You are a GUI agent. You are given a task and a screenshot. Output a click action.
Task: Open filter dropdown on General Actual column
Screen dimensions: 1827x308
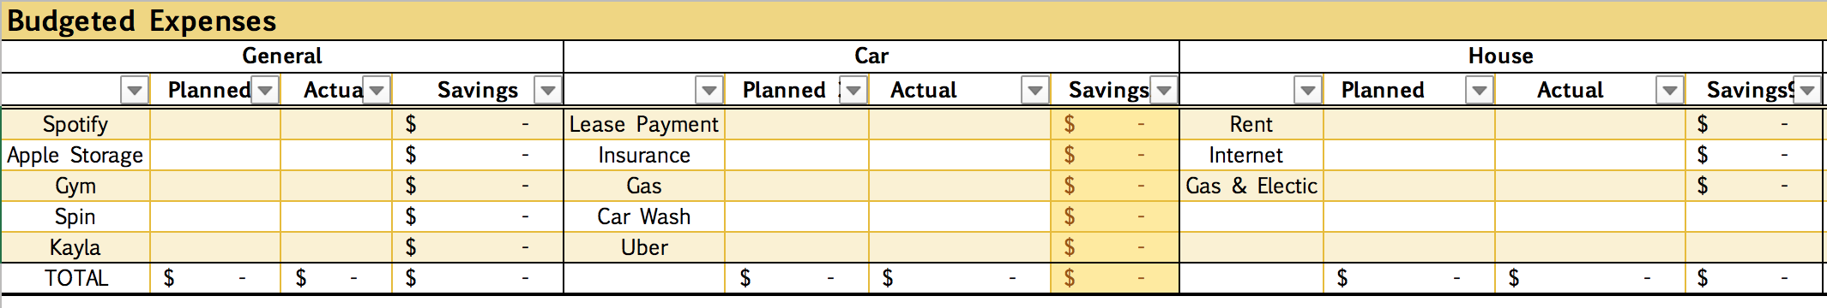click(377, 90)
